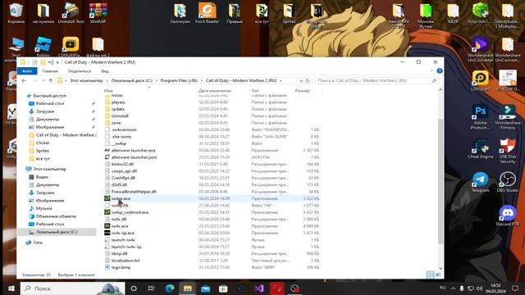Click the taskbar clock and date
This screenshot has width=525, height=295.
pos(495,288)
